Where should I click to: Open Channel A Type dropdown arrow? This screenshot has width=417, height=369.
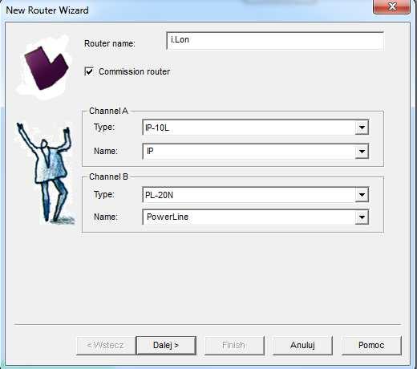tap(362, 128)
